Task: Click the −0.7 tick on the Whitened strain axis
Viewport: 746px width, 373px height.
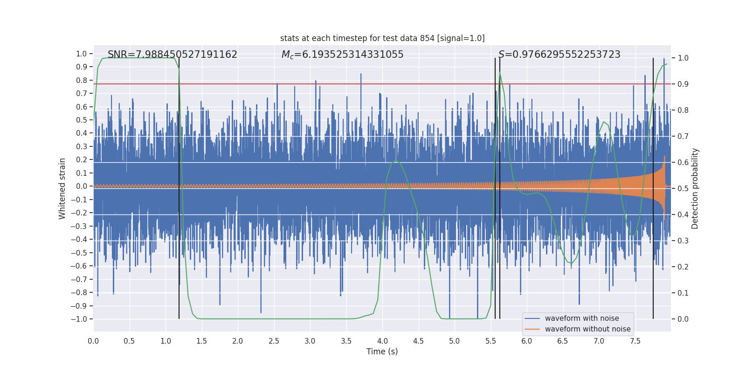Action: click(x=79, y=279)
